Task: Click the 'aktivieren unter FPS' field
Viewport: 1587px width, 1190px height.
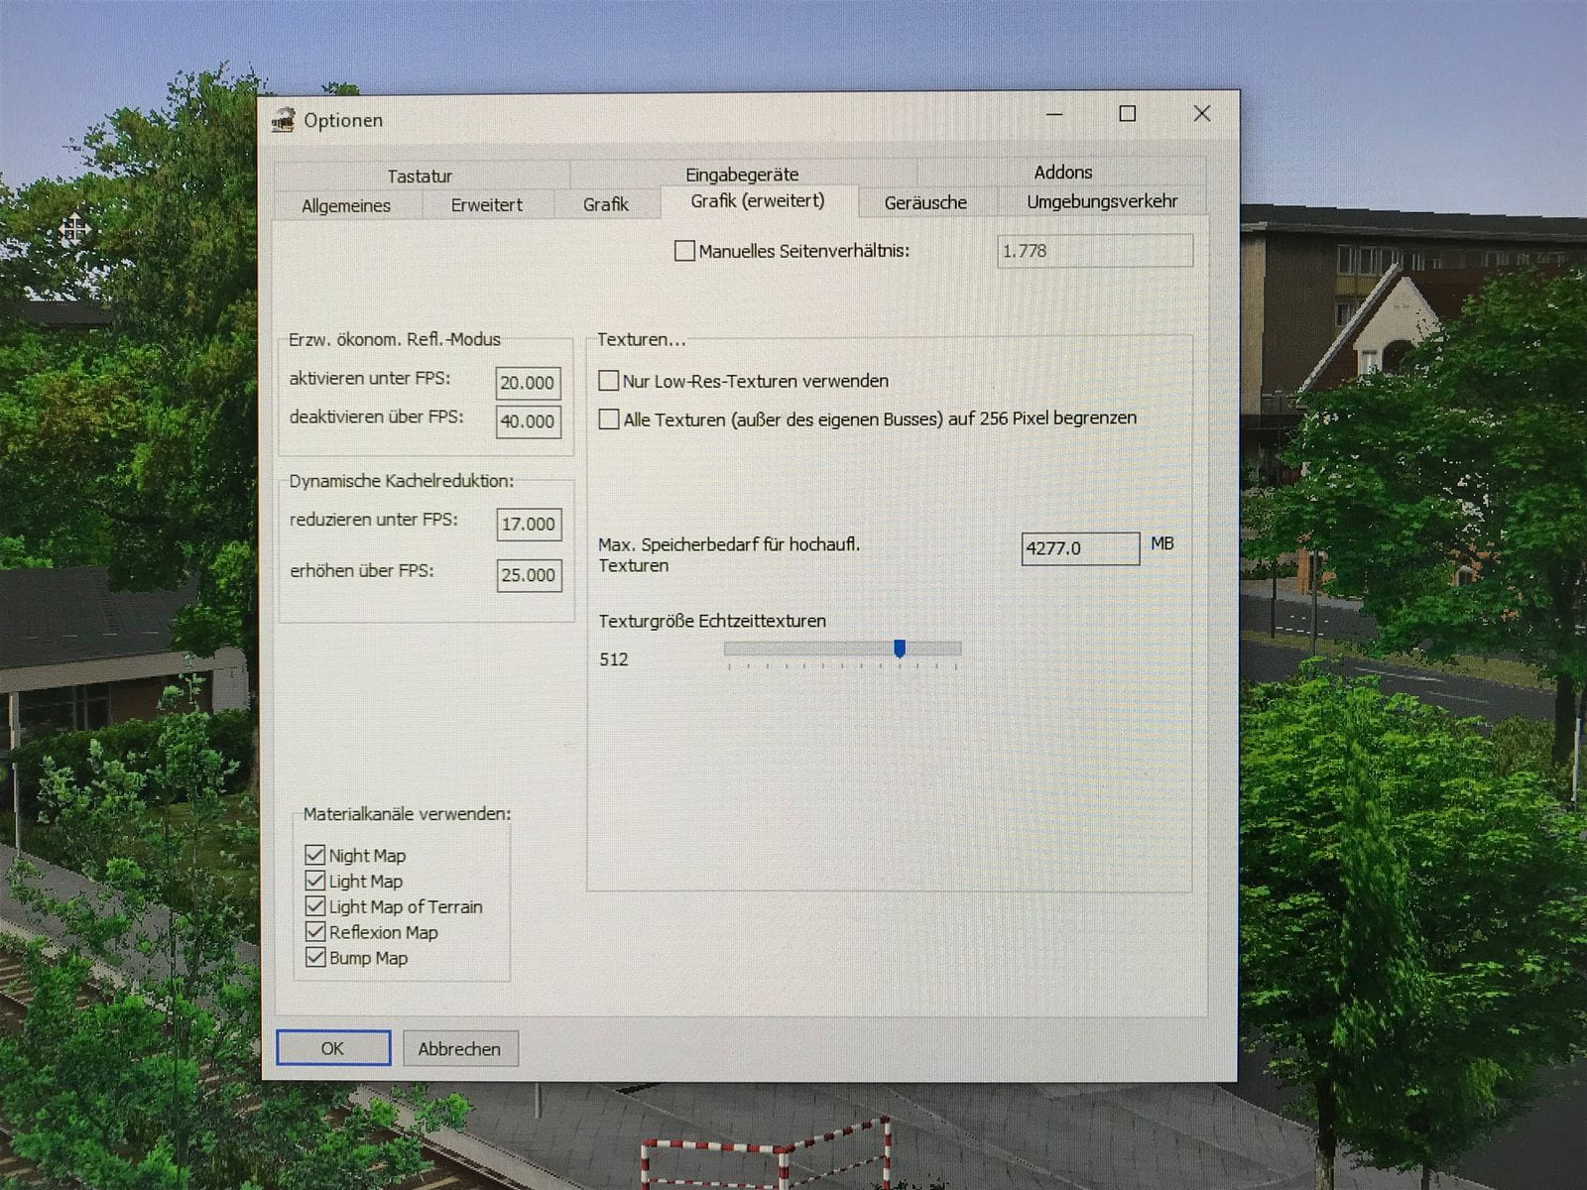Action: (x=528, y=383)
